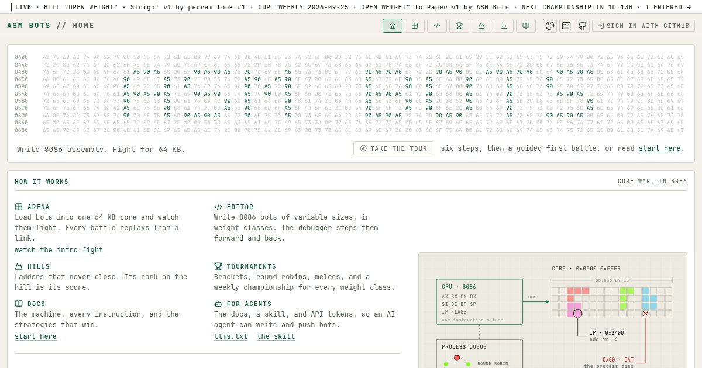Sign in with GitHub
This screenshot has width=702, height=368.
(x=643, y=26)
